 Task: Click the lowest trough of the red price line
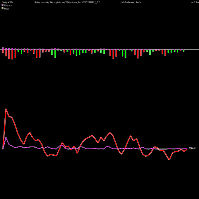(169, 160)
